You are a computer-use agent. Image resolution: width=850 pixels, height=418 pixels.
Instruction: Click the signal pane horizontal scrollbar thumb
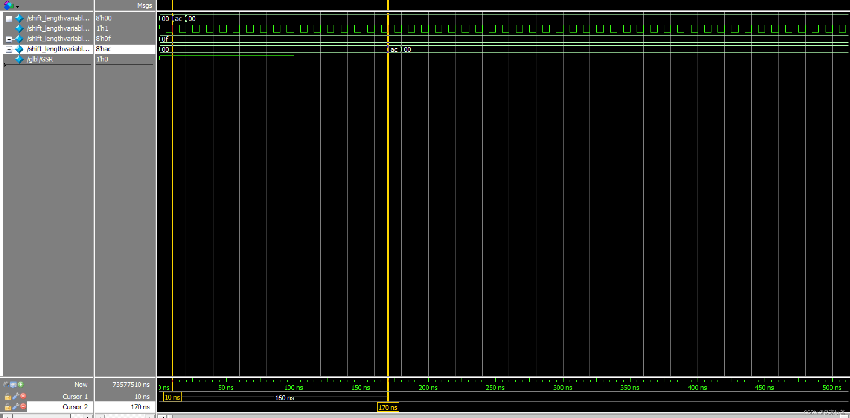point(41,416)
